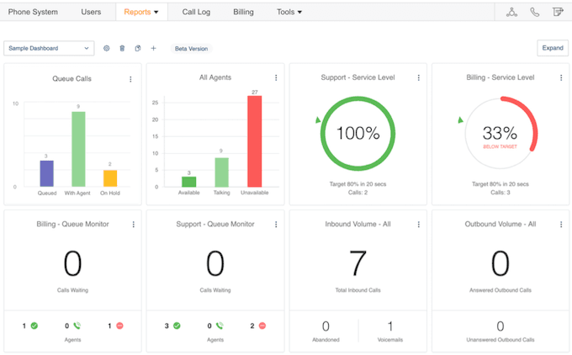The height and width of the screenshot is (355, 572).
Task: Switch to the Billing tab
Action: (x=243, y=12)
